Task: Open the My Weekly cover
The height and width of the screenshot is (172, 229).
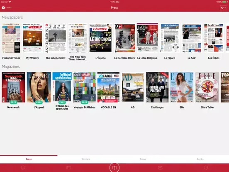Action: (32, 38)
